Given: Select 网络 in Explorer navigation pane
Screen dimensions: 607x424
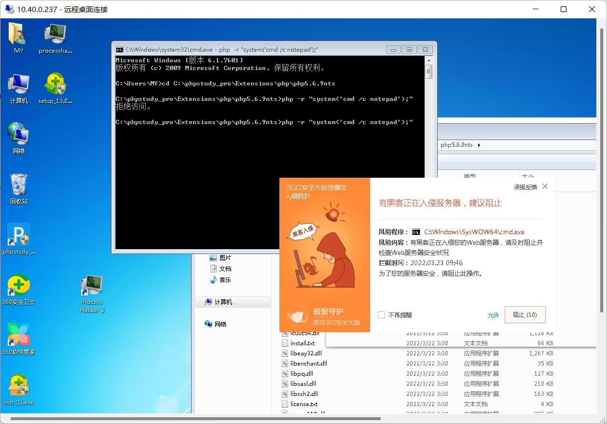Looking at the screenshot, I should click(x=216, y=324).
